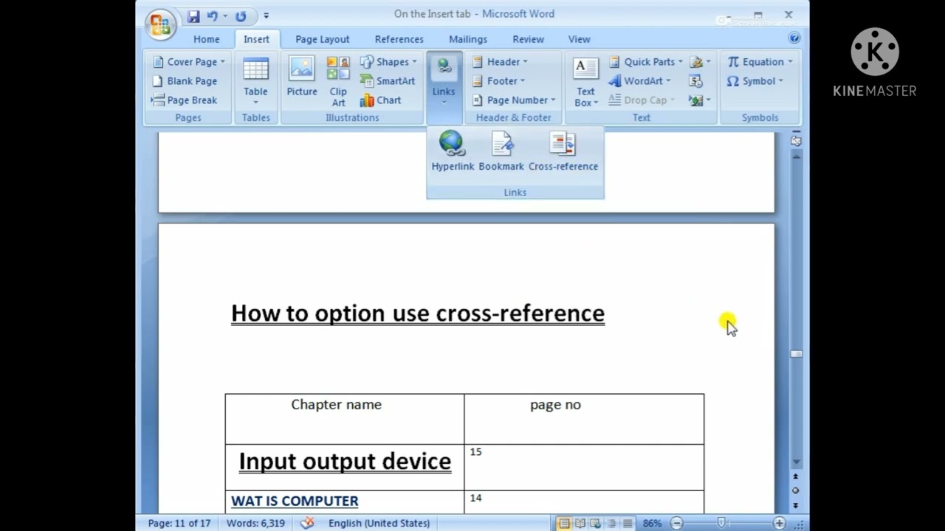Click the Zoom Out minus button
Viewport: 945px width, 531px height.
tap(677, 524)
